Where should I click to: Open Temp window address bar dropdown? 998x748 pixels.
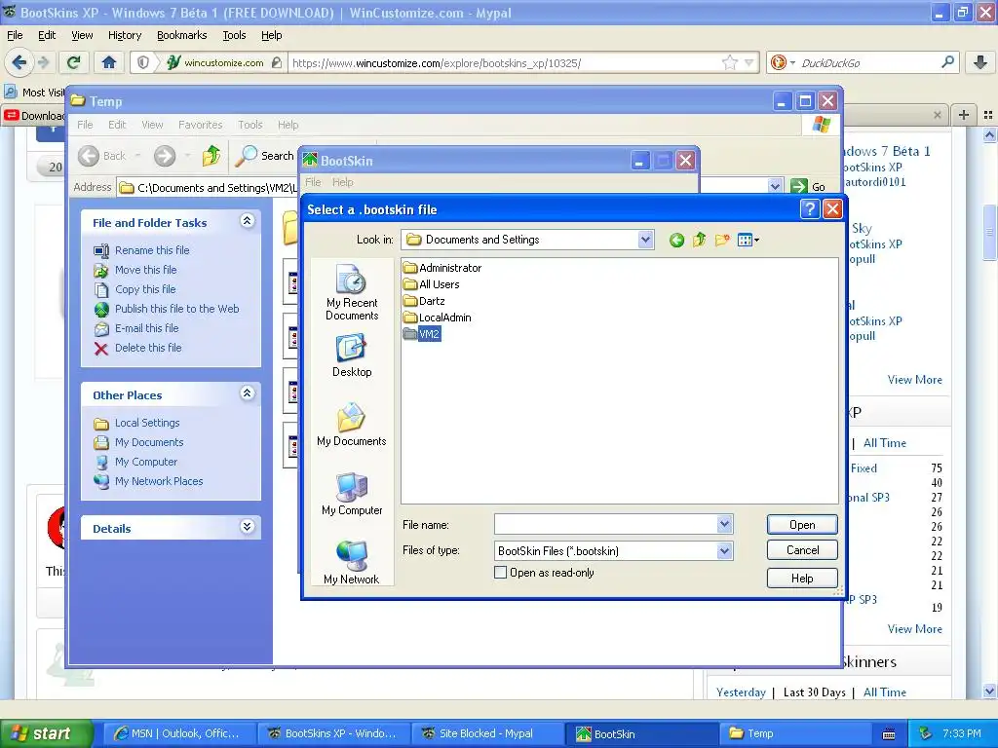(x=775, y=186)
